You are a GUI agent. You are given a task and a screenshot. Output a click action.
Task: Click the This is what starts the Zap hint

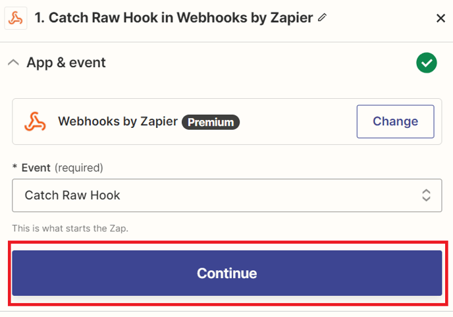click(x=70, y=229)
